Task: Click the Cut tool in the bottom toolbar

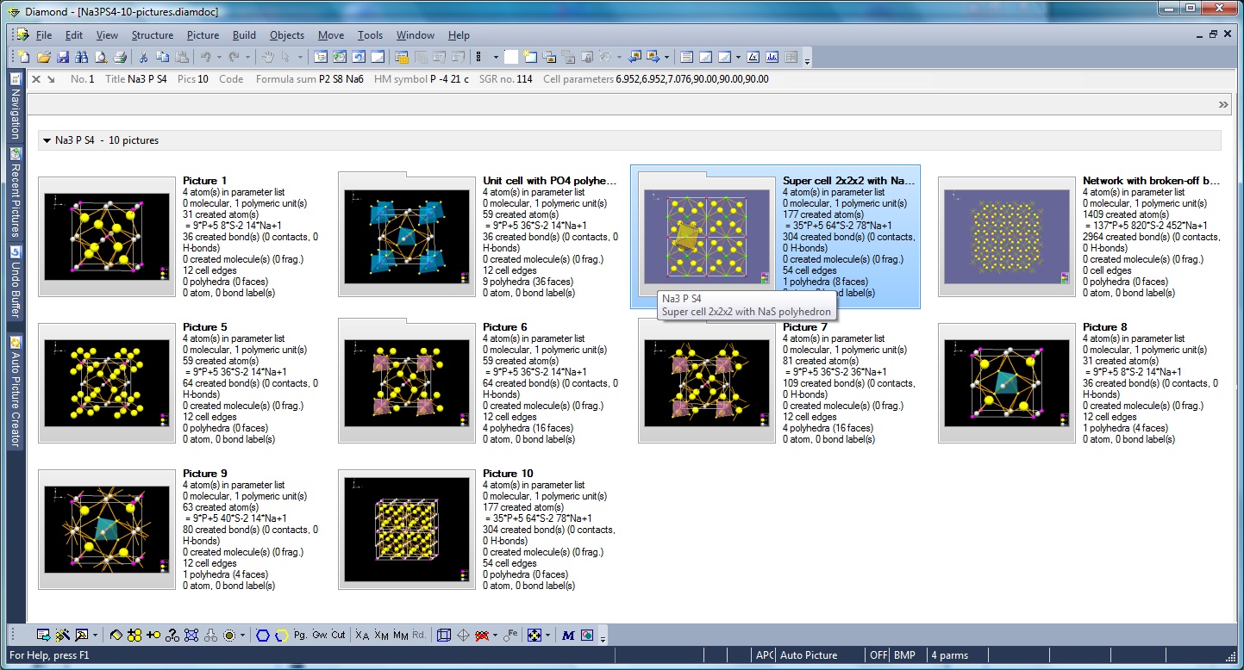Action: coord(338,636)
